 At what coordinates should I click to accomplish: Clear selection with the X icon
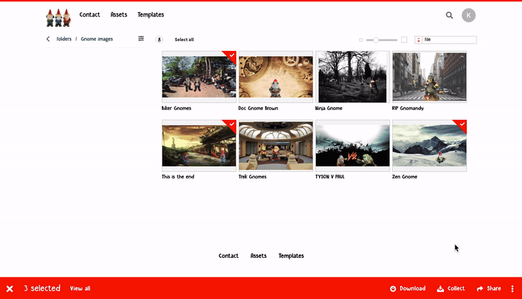[10, 289]
